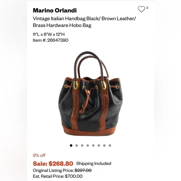Jump to the second carousel image dot
The height and width of the screenshot is (181, 181).
pyautogui.click(x=77, y=145)
